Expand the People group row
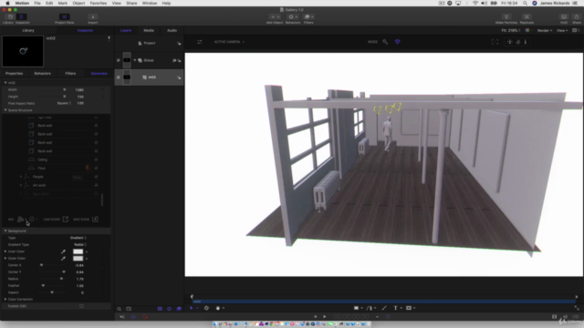 click(x=21, y=177)
